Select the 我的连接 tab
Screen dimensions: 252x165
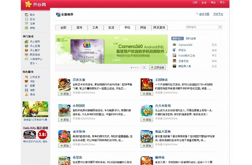click(x=191, y=38)
